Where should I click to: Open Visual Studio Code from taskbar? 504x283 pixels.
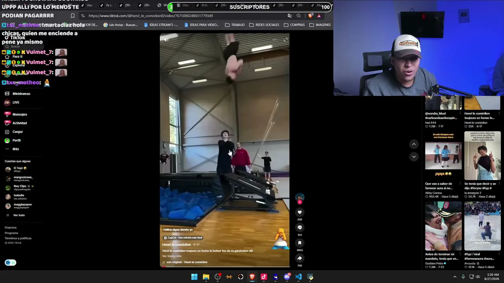pos(298,277)
